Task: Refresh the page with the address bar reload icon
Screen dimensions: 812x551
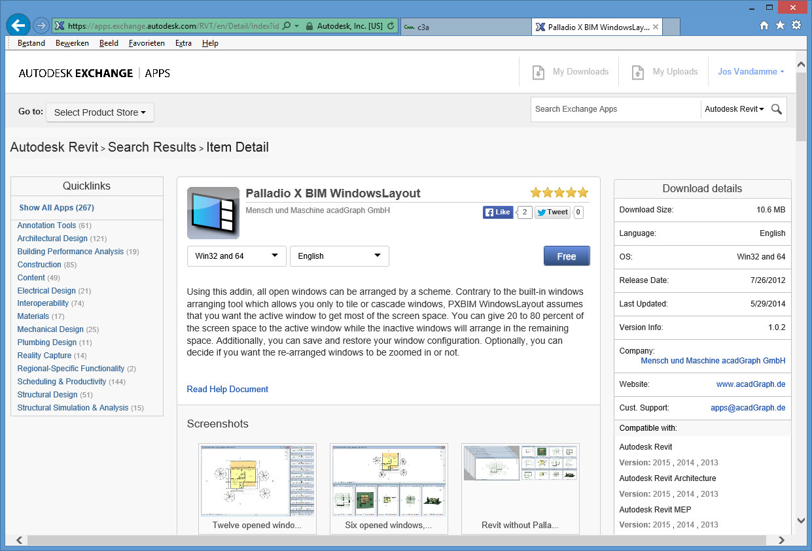Action: 391,26
